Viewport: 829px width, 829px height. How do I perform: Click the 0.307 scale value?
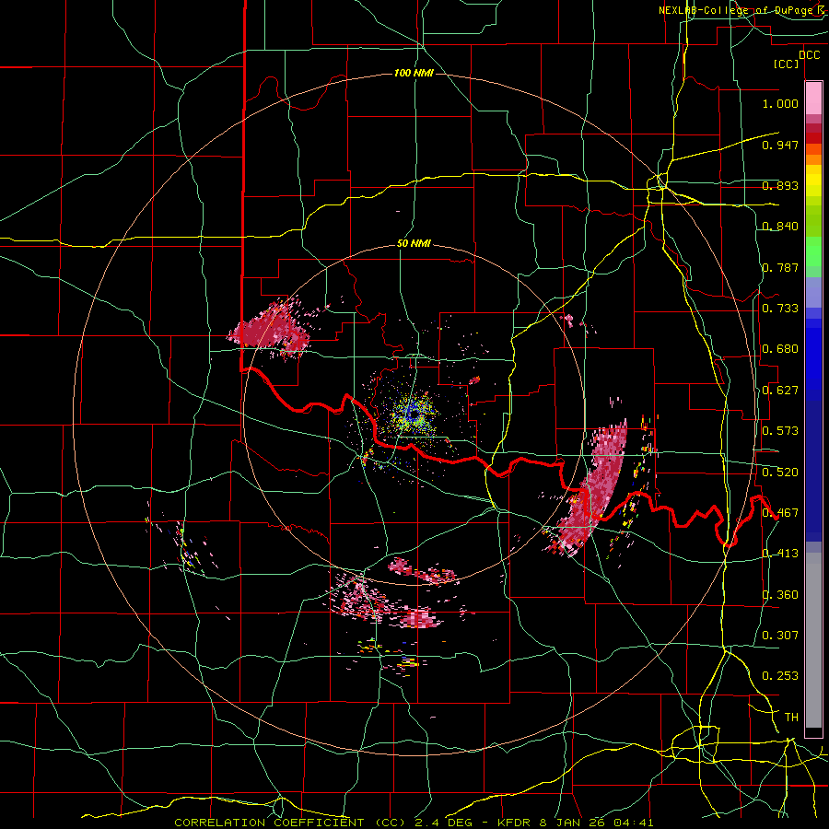point(780,635)
